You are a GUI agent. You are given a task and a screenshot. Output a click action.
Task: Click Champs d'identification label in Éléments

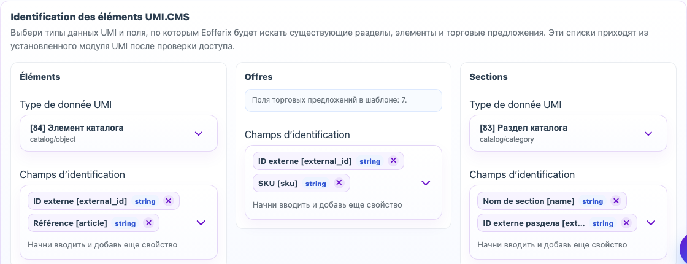(72, 174)
